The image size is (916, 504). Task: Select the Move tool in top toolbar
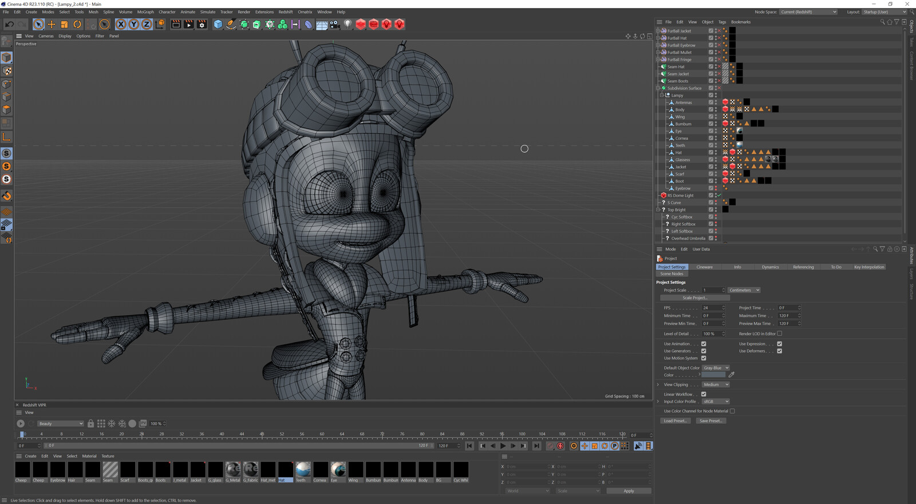[x=52, y=24]
